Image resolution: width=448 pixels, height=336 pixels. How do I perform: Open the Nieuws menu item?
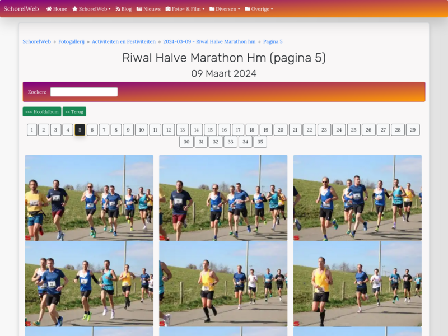(148, 9)
